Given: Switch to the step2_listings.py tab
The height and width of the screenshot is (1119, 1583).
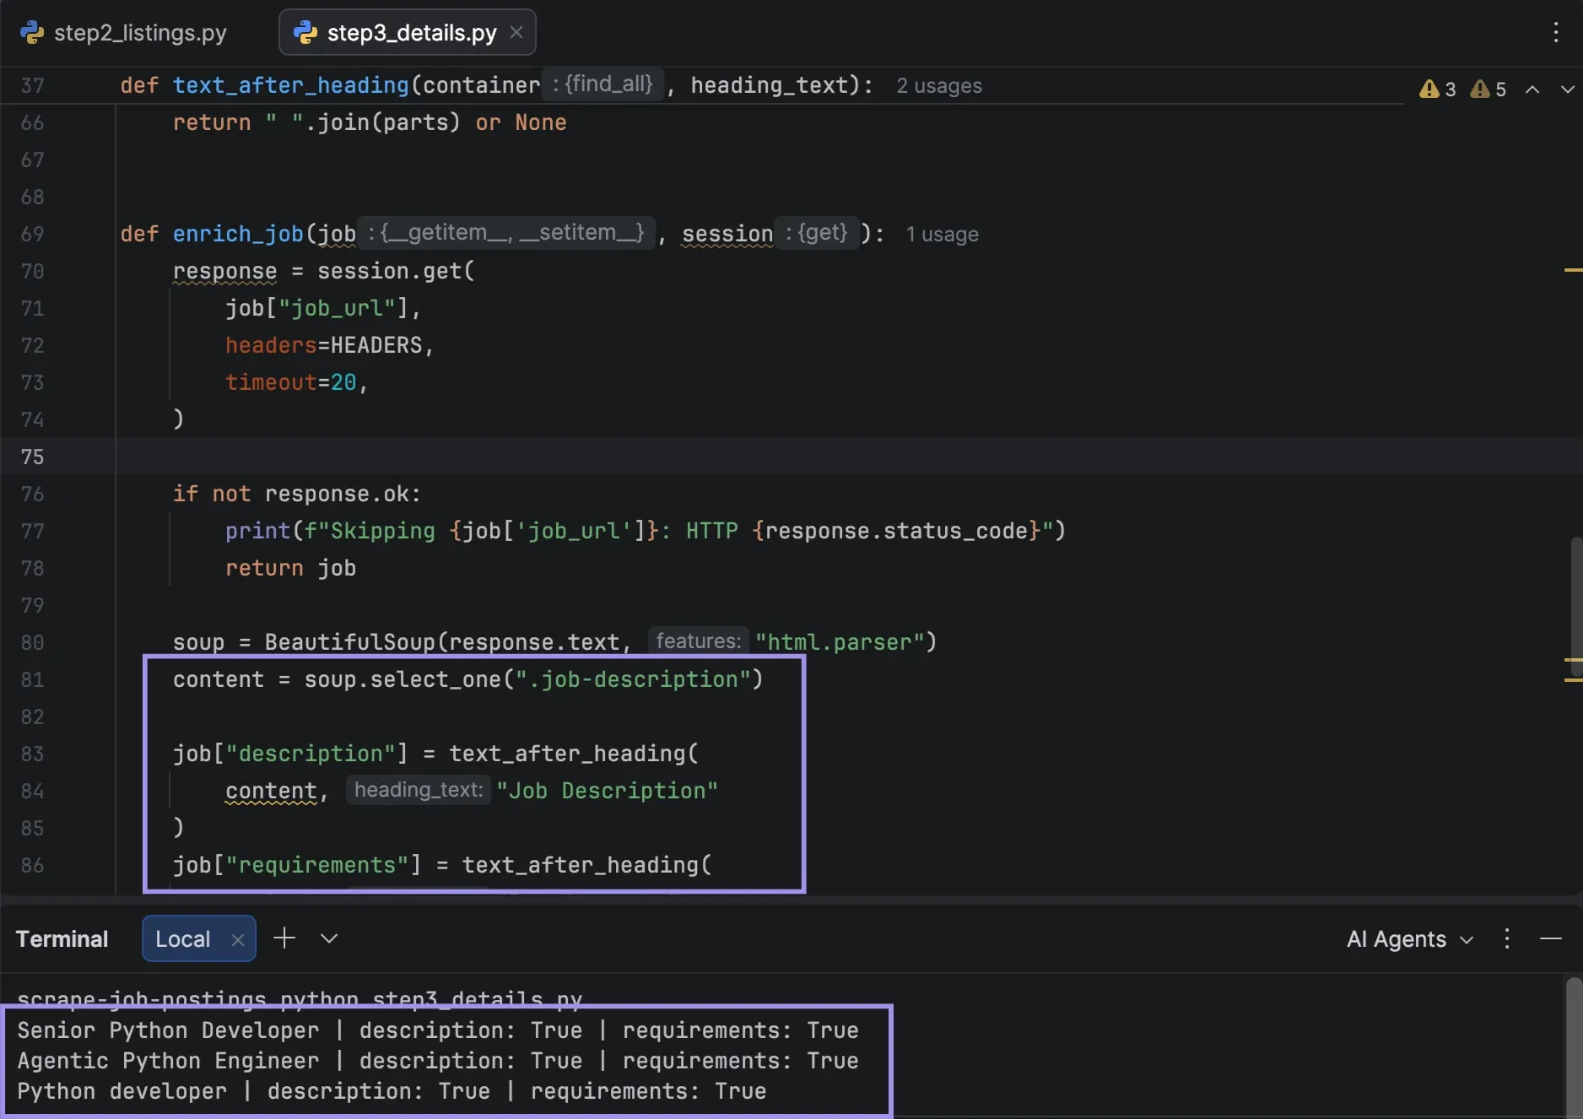Looking at the screenshot, I should 124,33.
